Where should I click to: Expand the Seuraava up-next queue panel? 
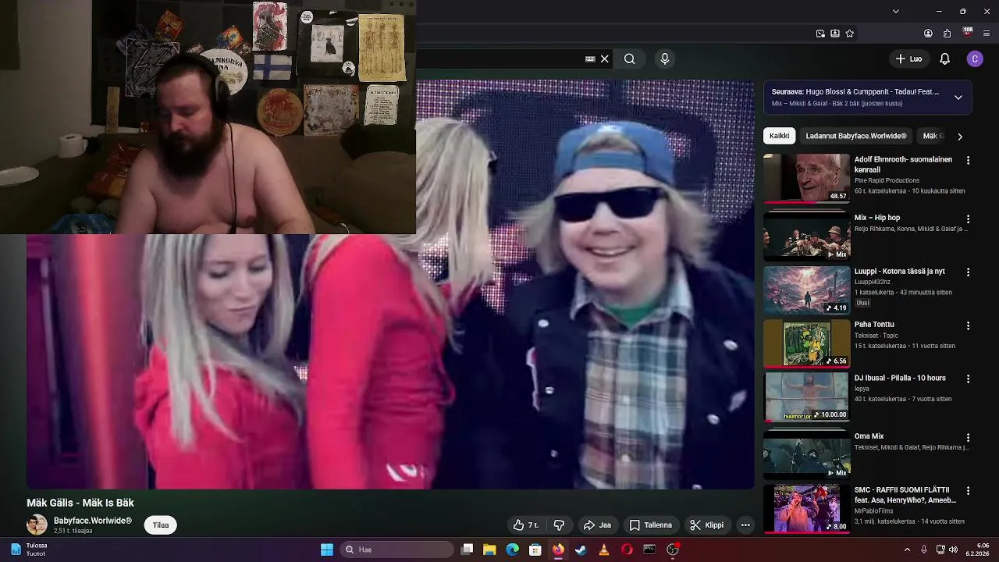coord(958,98)
